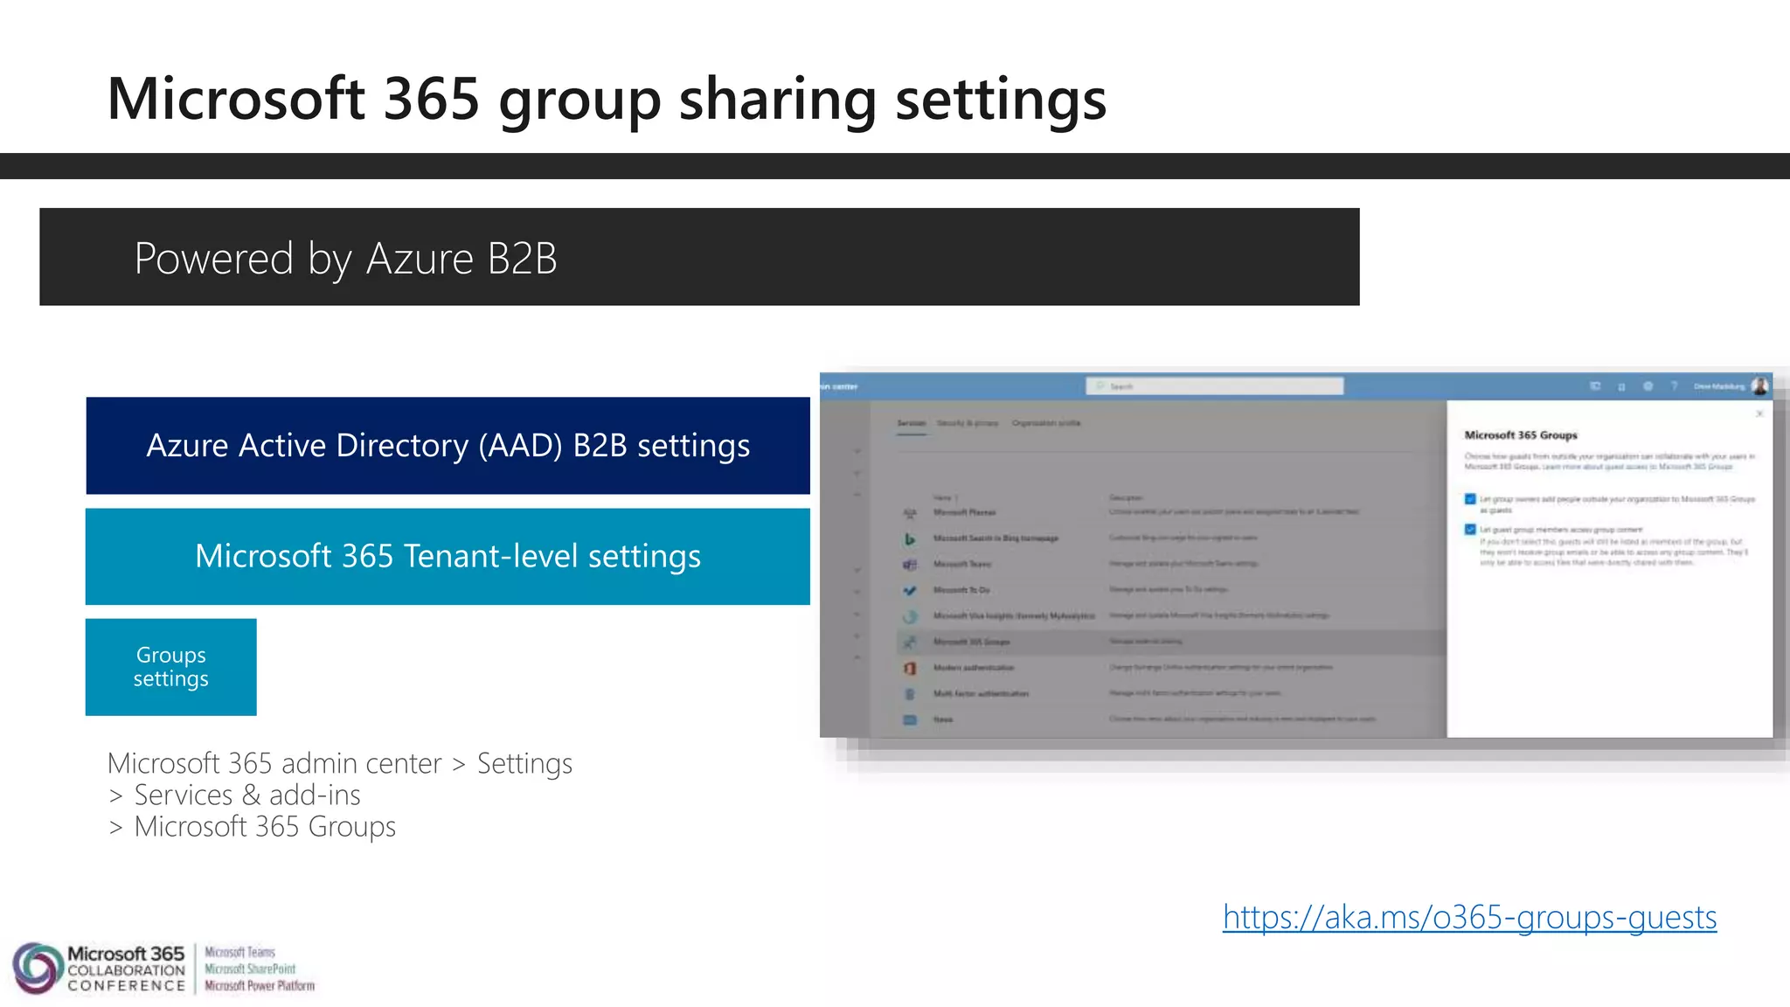The height and width of the screenshot is (1007, 1790).
Task: Click the admin center Search box
Action: point(1214,386)
